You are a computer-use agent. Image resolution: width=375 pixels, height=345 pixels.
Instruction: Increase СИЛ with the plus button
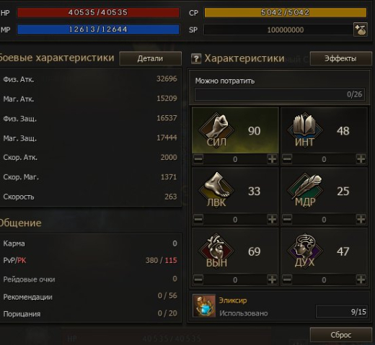click(x=272, y=159)
